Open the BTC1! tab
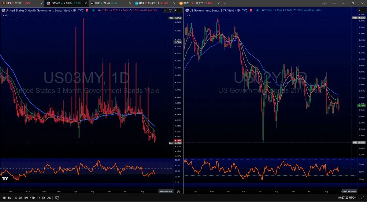The height and width of the screenshot is (202, 367). tap(199, 3)
